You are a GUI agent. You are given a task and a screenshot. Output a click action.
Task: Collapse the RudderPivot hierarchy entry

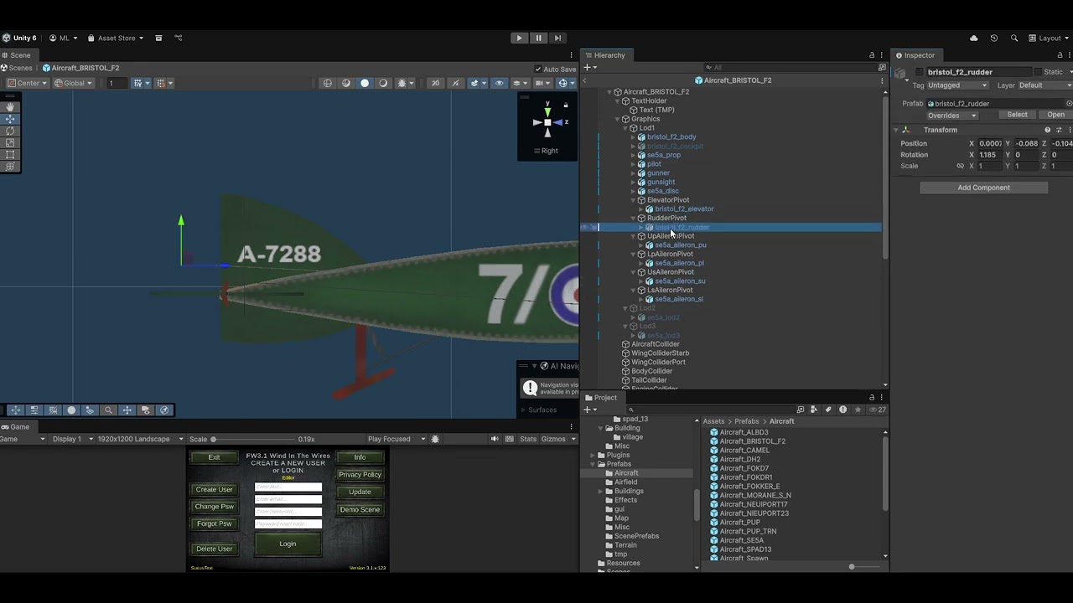pos(631,218)
